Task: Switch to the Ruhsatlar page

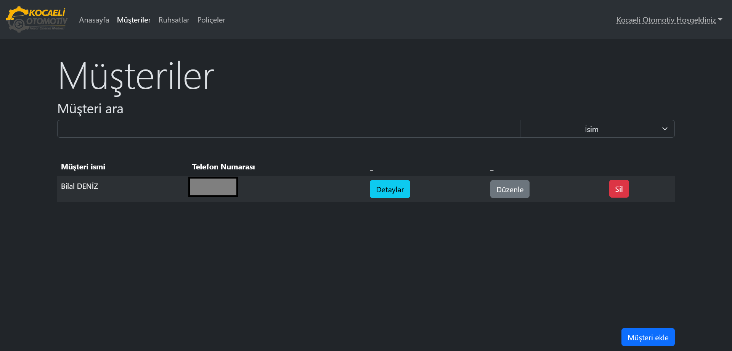Action: [174, 20]
